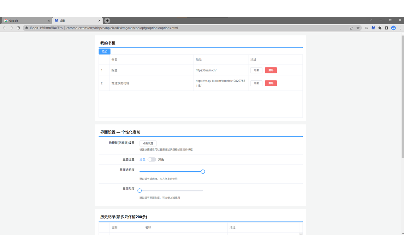Open the Chrome three-dot menu
This screenshot has height=252, width=404.
[400, 28]
